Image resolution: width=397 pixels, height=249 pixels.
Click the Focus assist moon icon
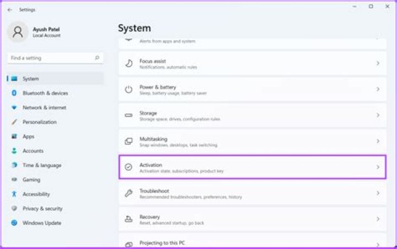click(128, 64)
